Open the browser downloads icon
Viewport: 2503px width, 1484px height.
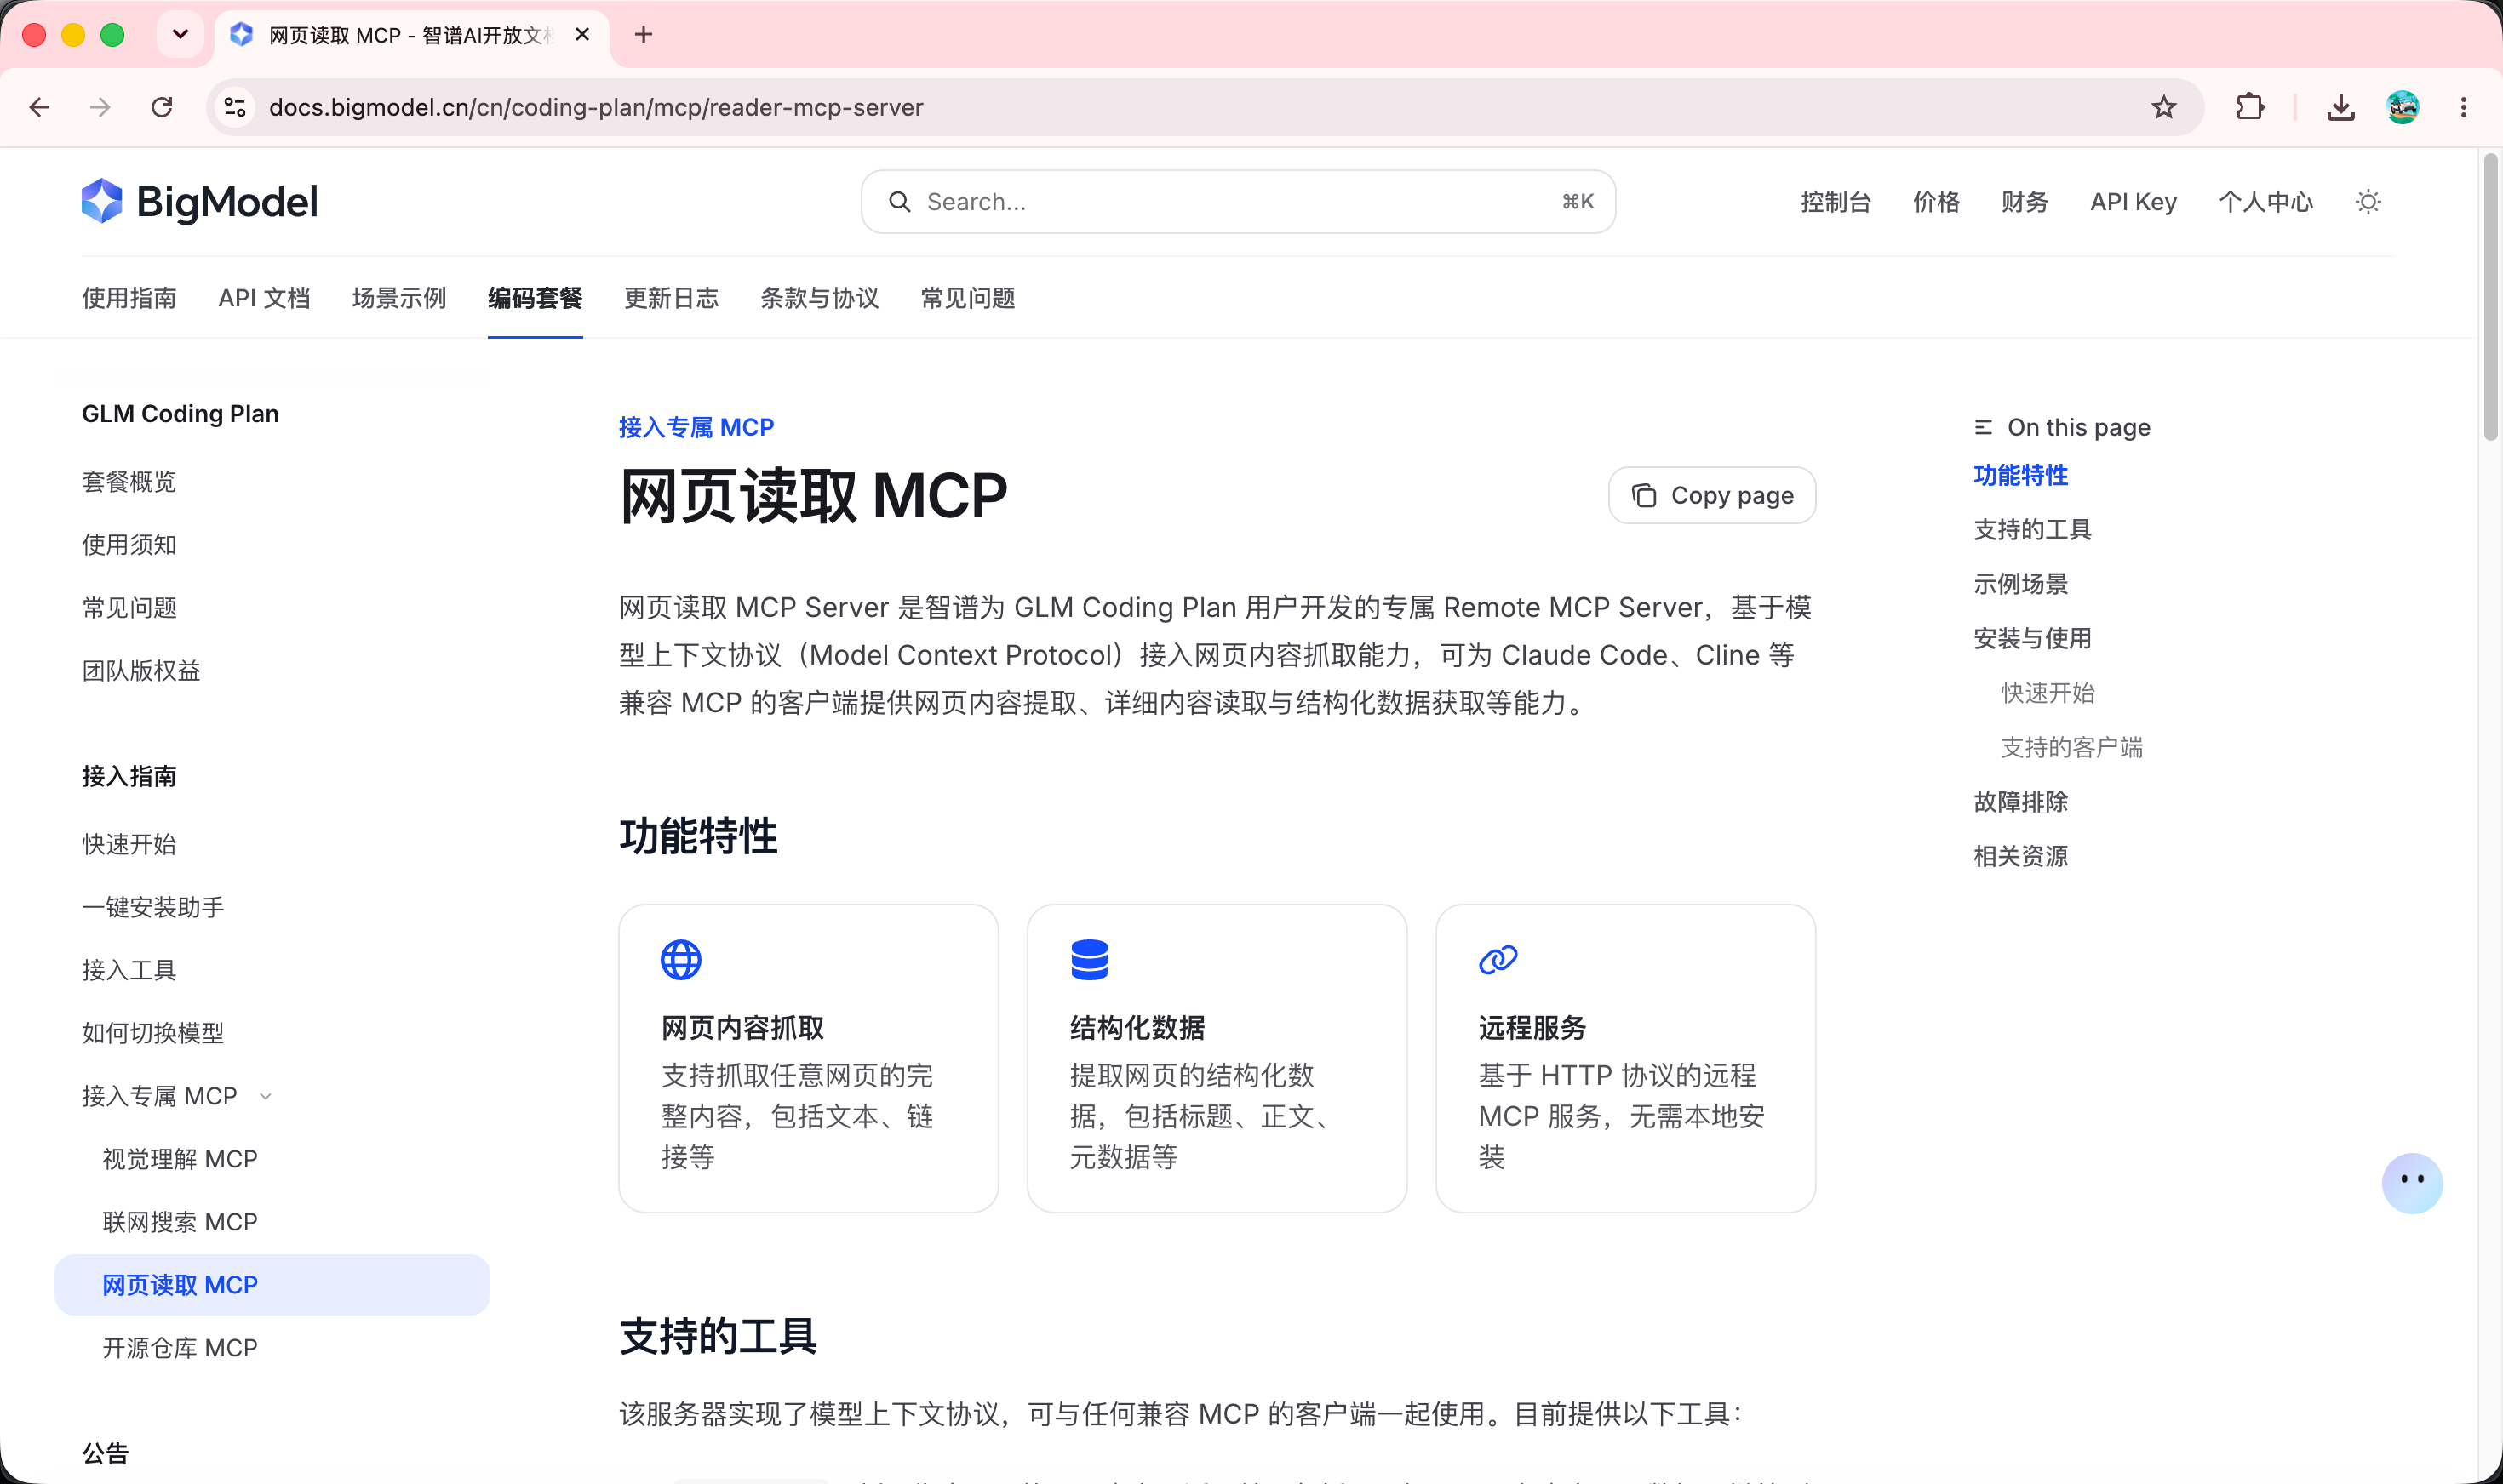point(2340,107)
